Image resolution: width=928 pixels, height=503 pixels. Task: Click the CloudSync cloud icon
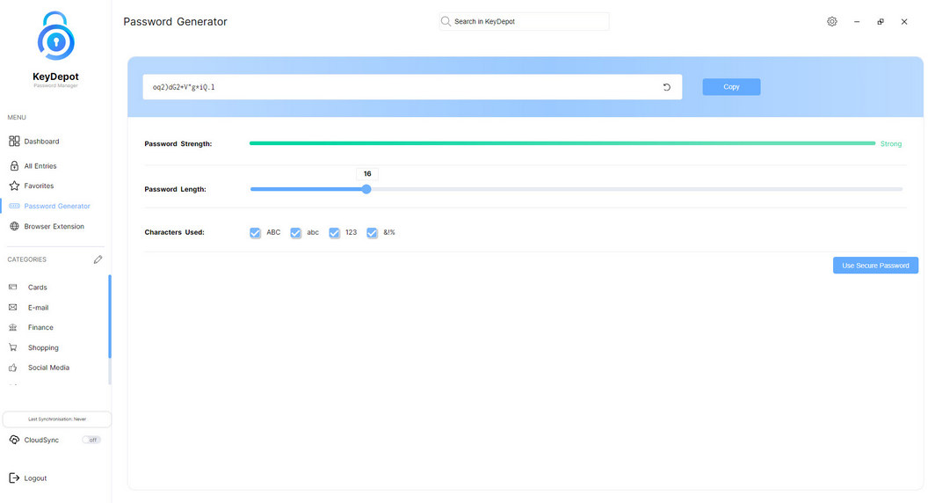(x=14, y=440)
